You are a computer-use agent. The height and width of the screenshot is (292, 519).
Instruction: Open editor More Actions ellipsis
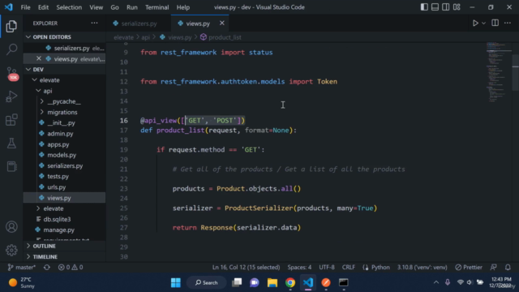click(508, 23)
